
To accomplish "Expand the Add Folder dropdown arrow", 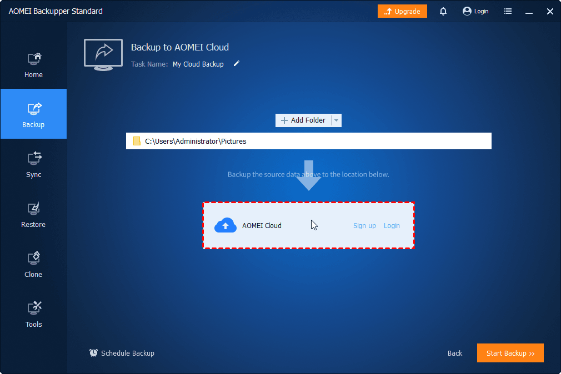I will [336, 120].
